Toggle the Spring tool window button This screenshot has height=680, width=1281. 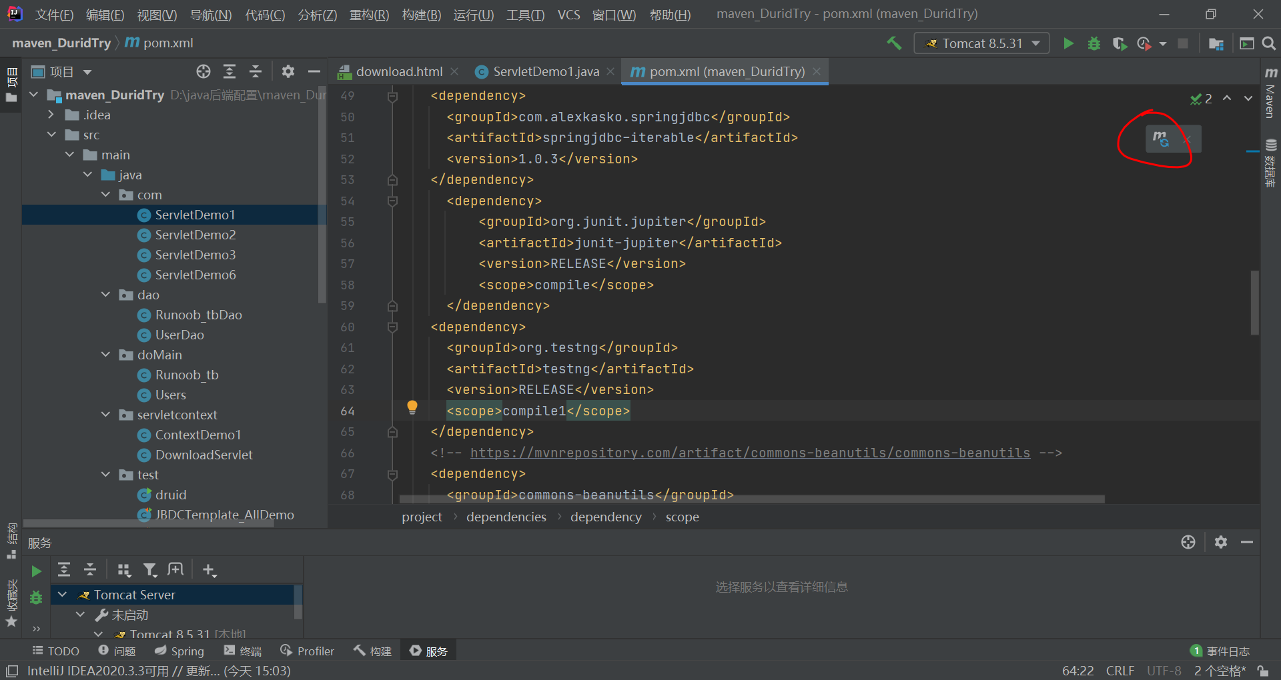click(179, 651)
